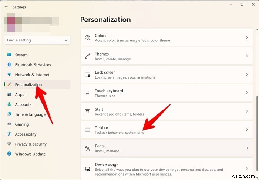Screen dimensions: 259x180
Task: Focus the Find a setting search box
Action: click(34, 40)
